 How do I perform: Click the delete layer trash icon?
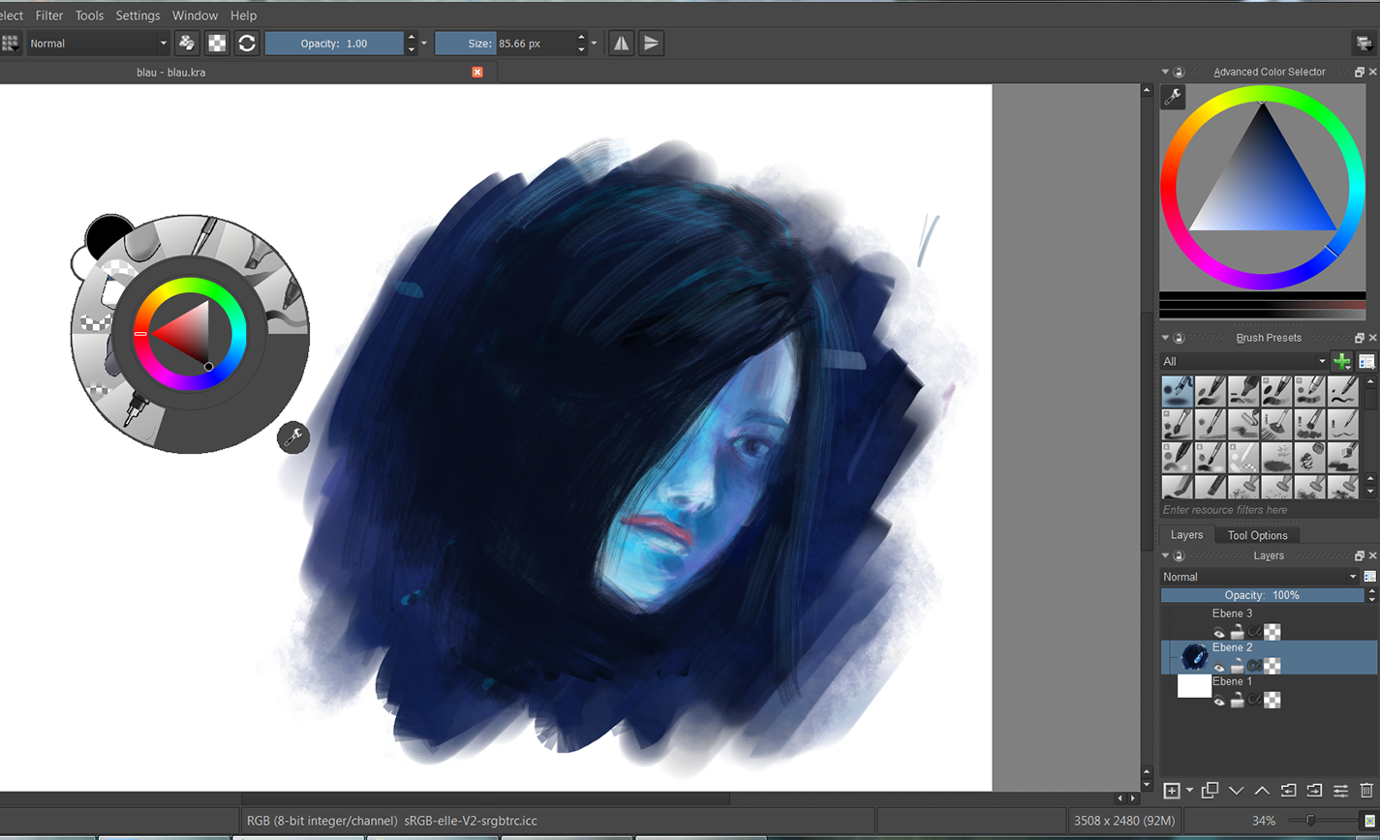[x=1366, y=791]
